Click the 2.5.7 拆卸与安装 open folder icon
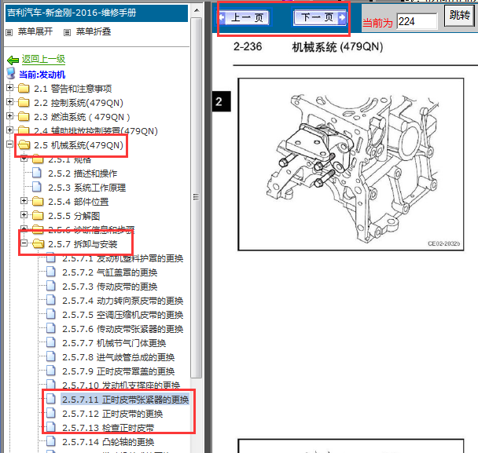478x453 pixels. pyautogui.click(x=38, y=243)
